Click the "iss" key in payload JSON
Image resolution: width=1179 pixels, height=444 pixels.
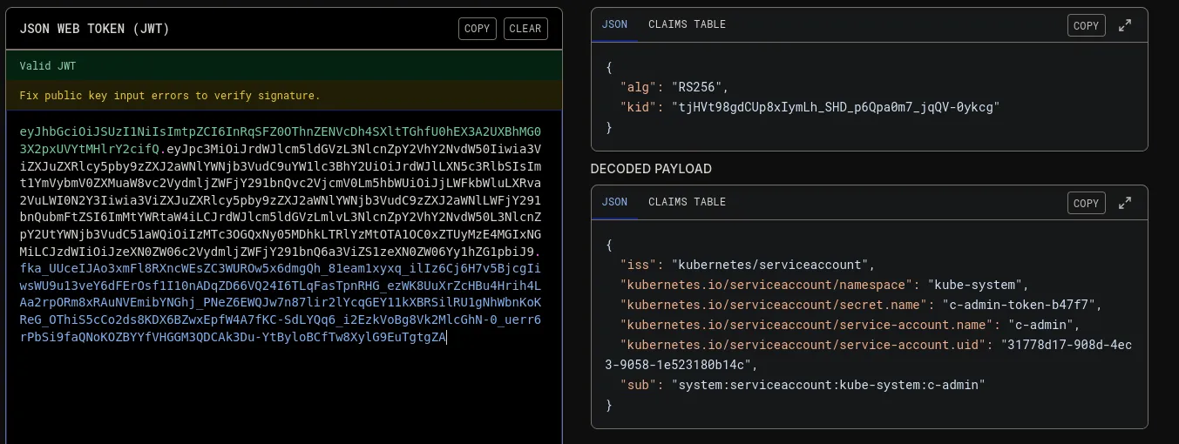(637, 265)
